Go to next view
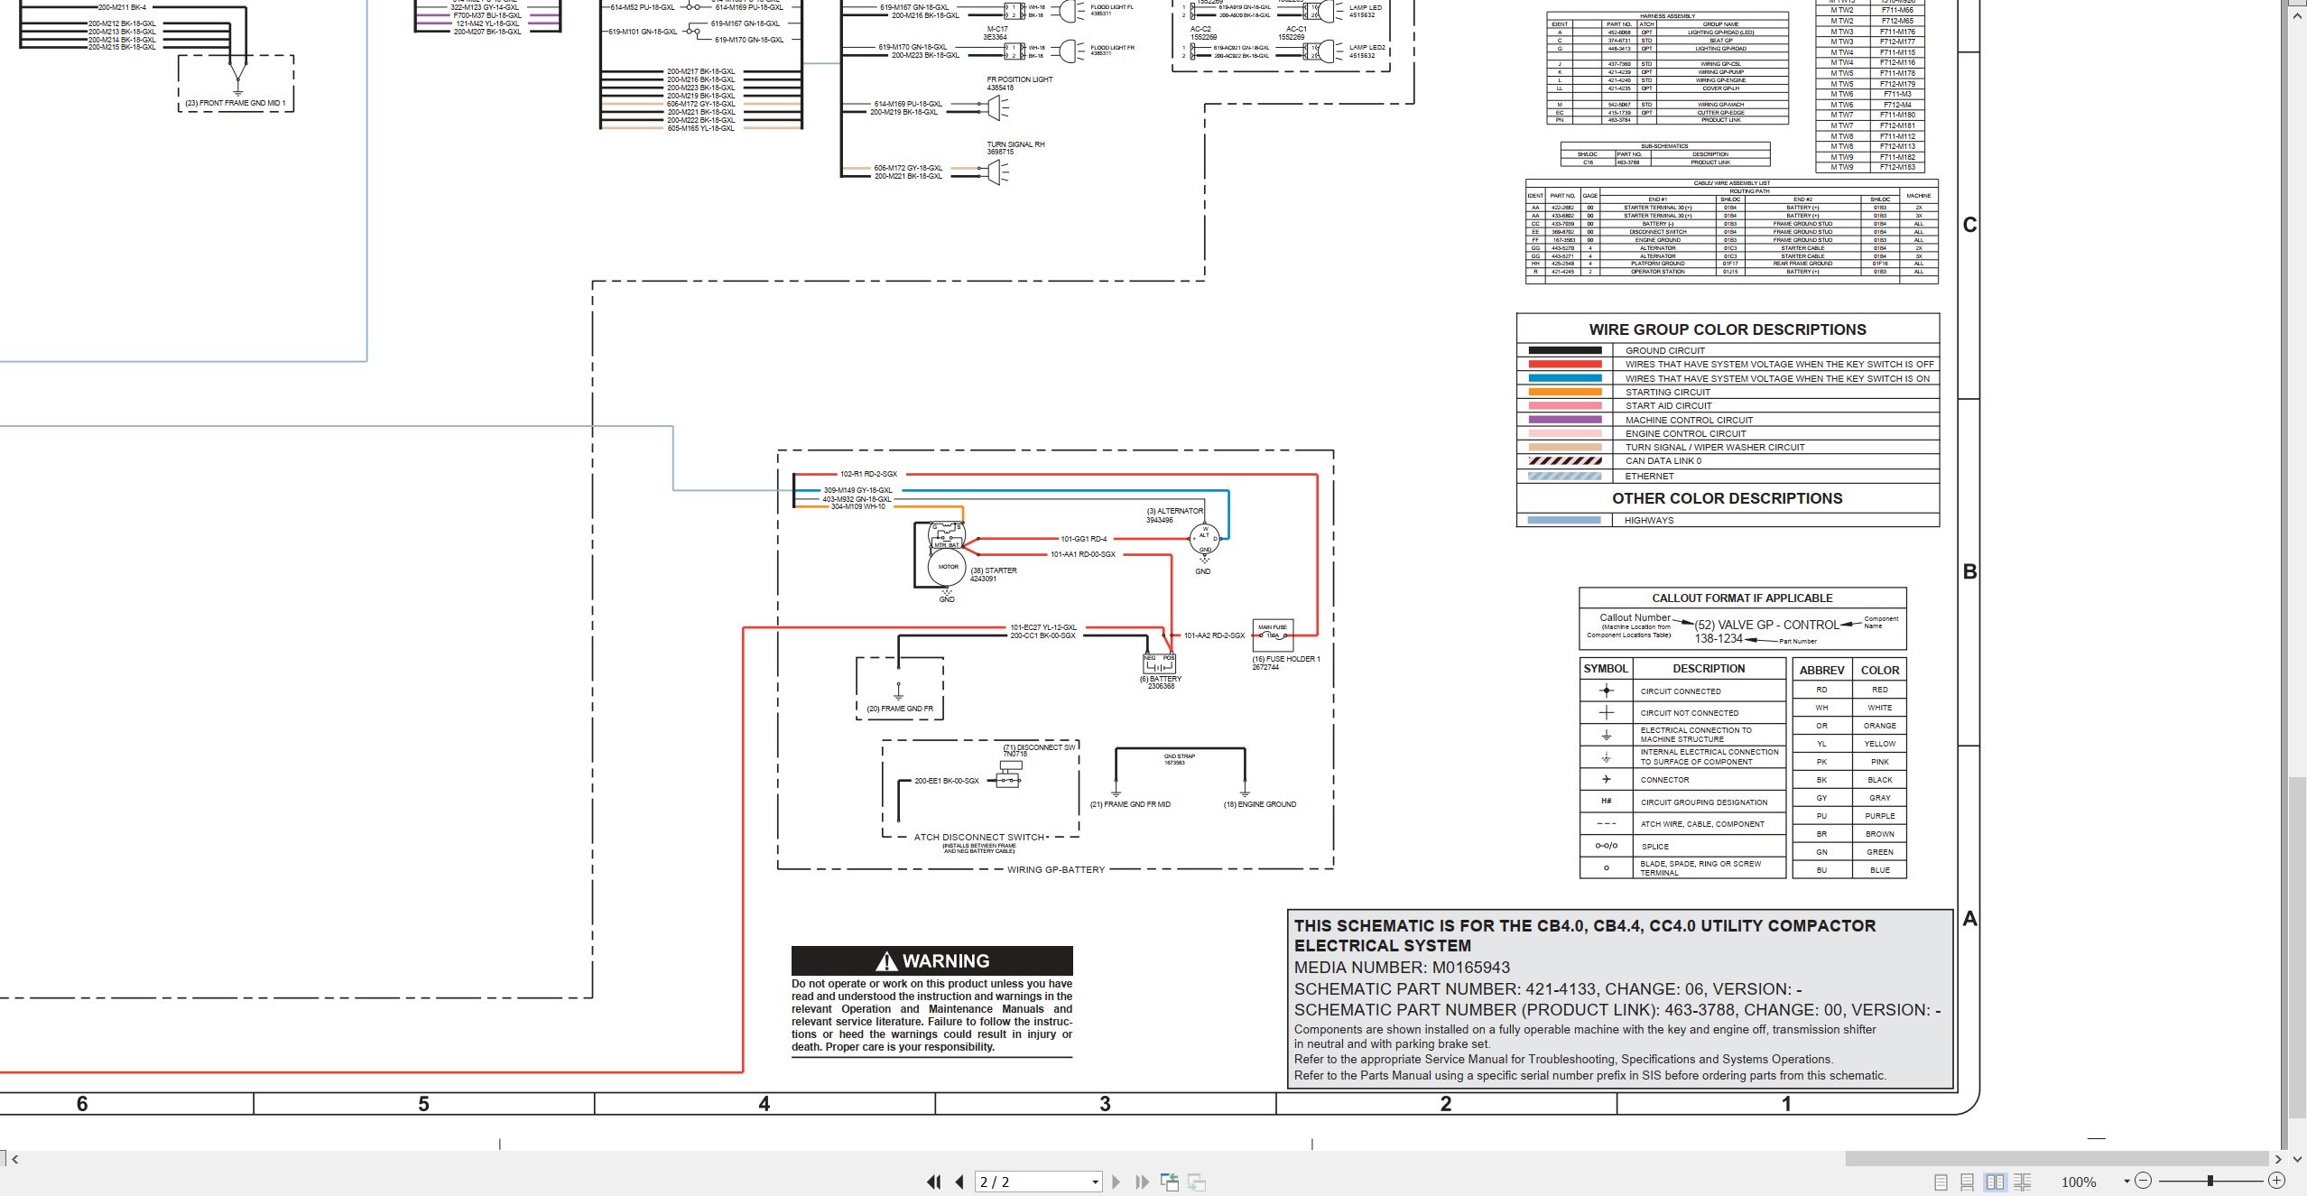The height and width of the screenshot is (1196, 2307). (1197, 1182)
